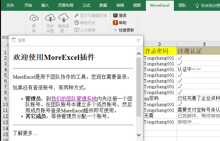This screenshot has width=220, height=141.
Task: Select column D header
Action: pos(160,44)
